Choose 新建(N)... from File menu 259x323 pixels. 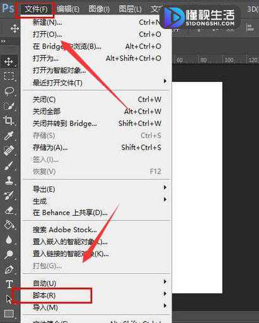click(x=96, y=22)
